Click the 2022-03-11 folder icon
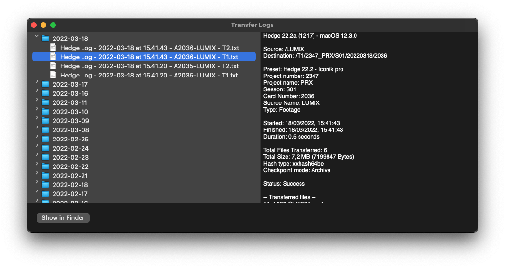505x268 pixels. click(x=45, y=102)
